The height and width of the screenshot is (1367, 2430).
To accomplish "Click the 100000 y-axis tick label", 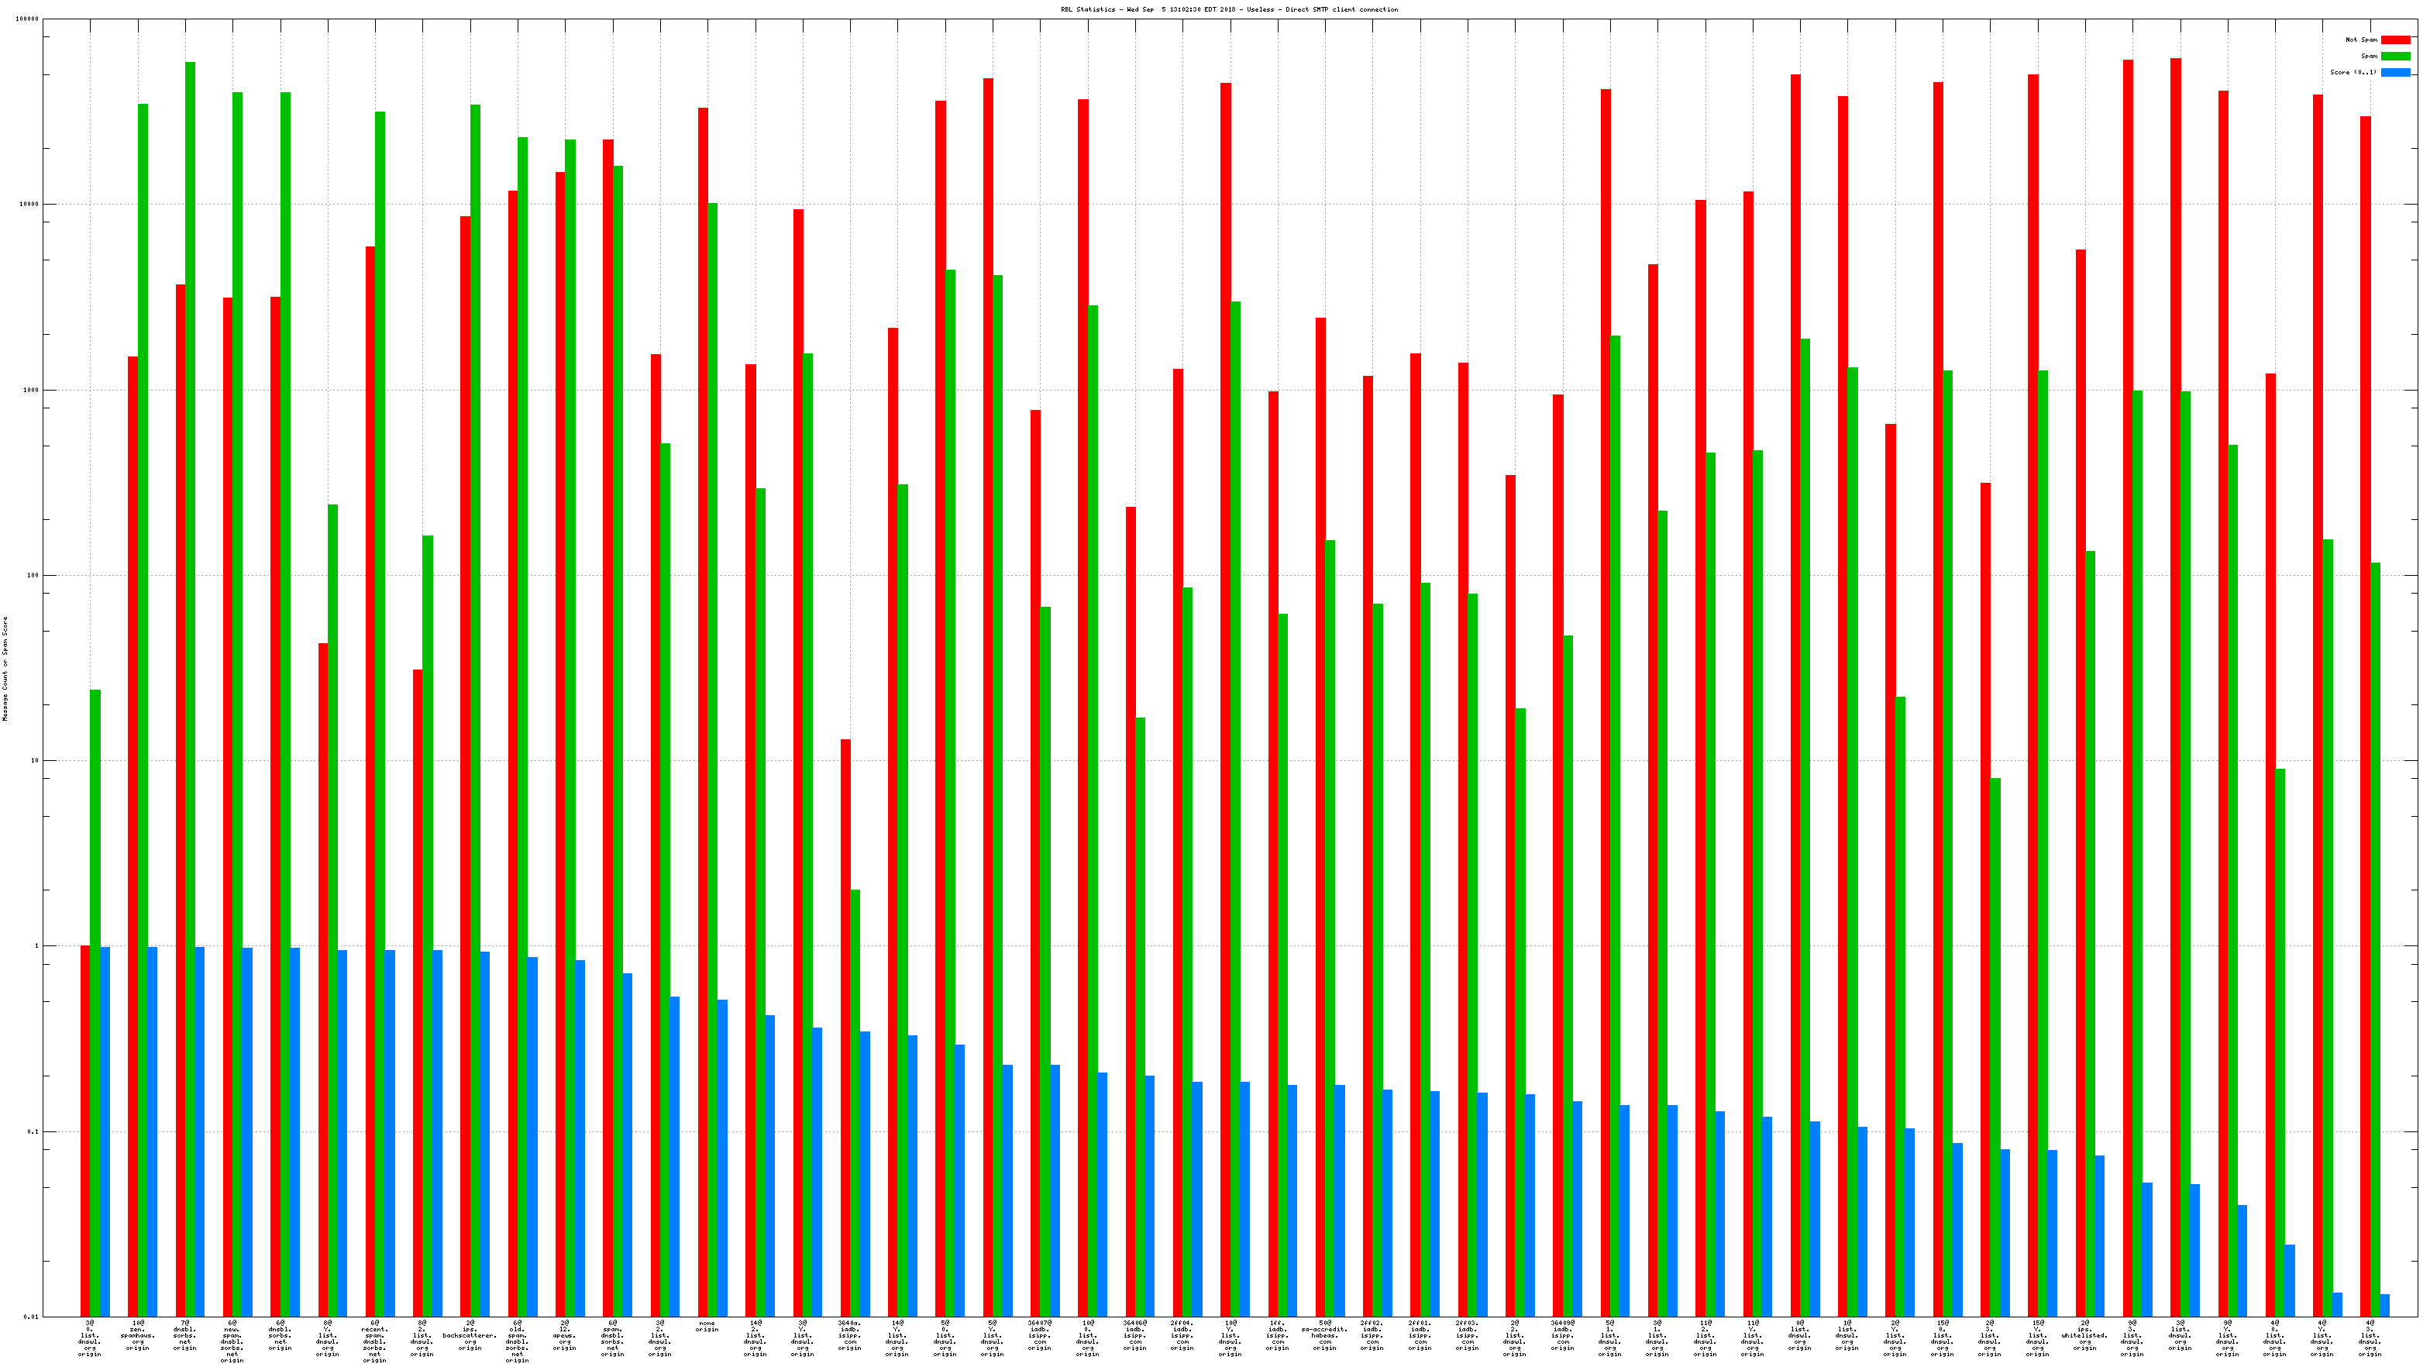I will (29, 19).
